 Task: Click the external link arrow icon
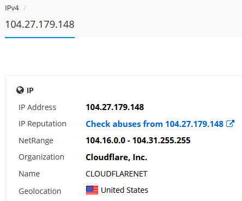230,124
